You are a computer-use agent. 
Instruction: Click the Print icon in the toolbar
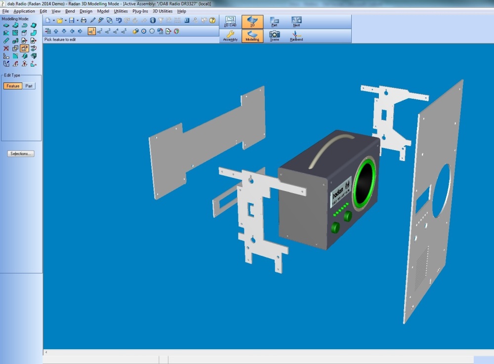[x=83, y=20]
